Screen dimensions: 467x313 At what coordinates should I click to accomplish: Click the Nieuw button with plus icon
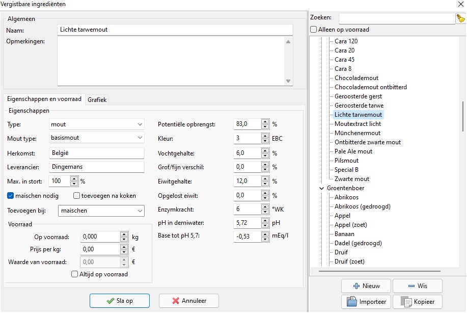[x=366, y=286]
